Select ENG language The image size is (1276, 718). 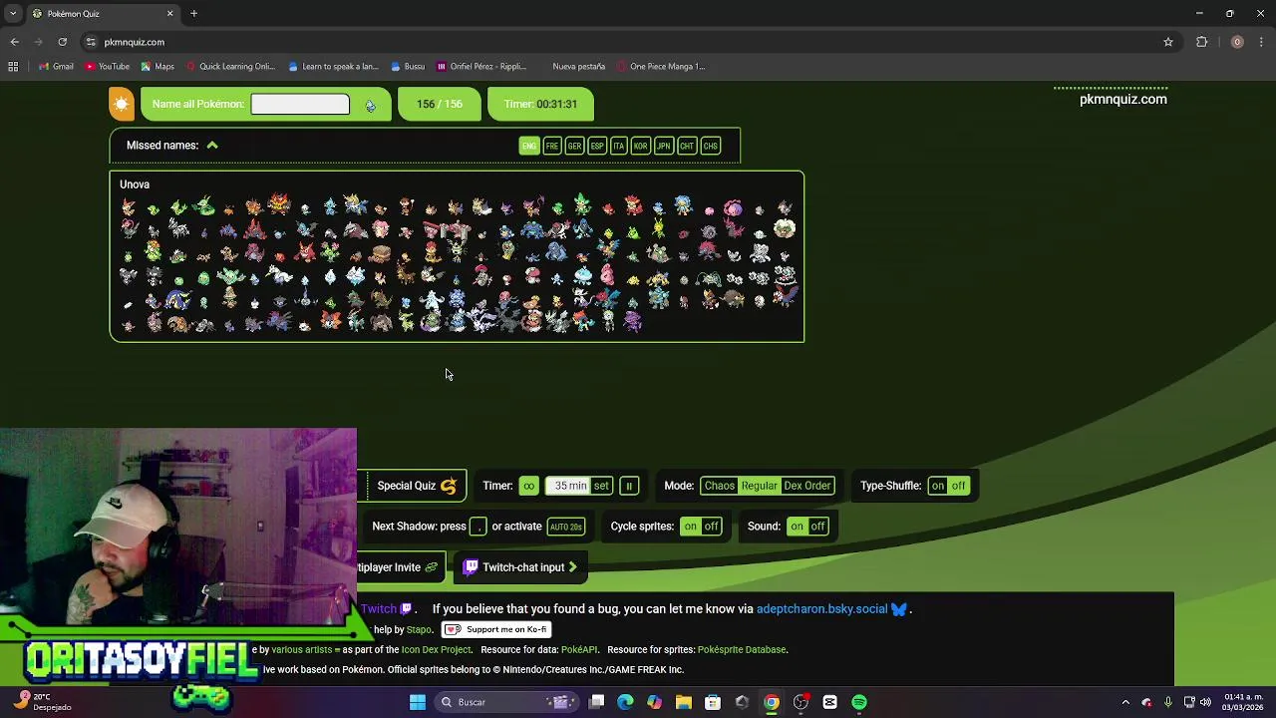click(529, 146)
